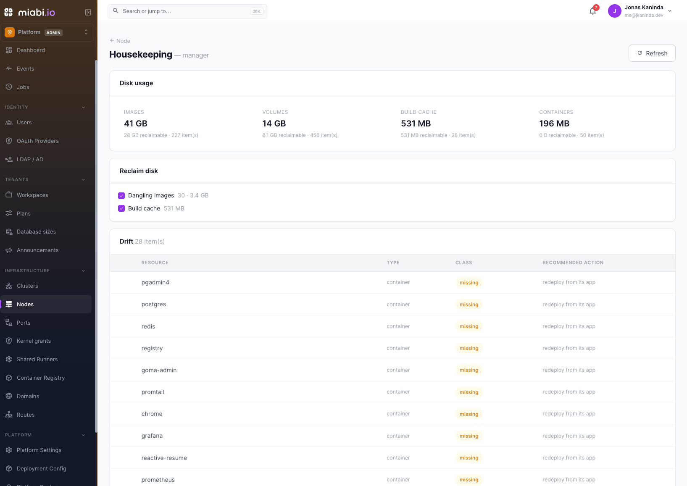
Task: Uncheck the Build cache checkbox
Action: coord(121,208)
